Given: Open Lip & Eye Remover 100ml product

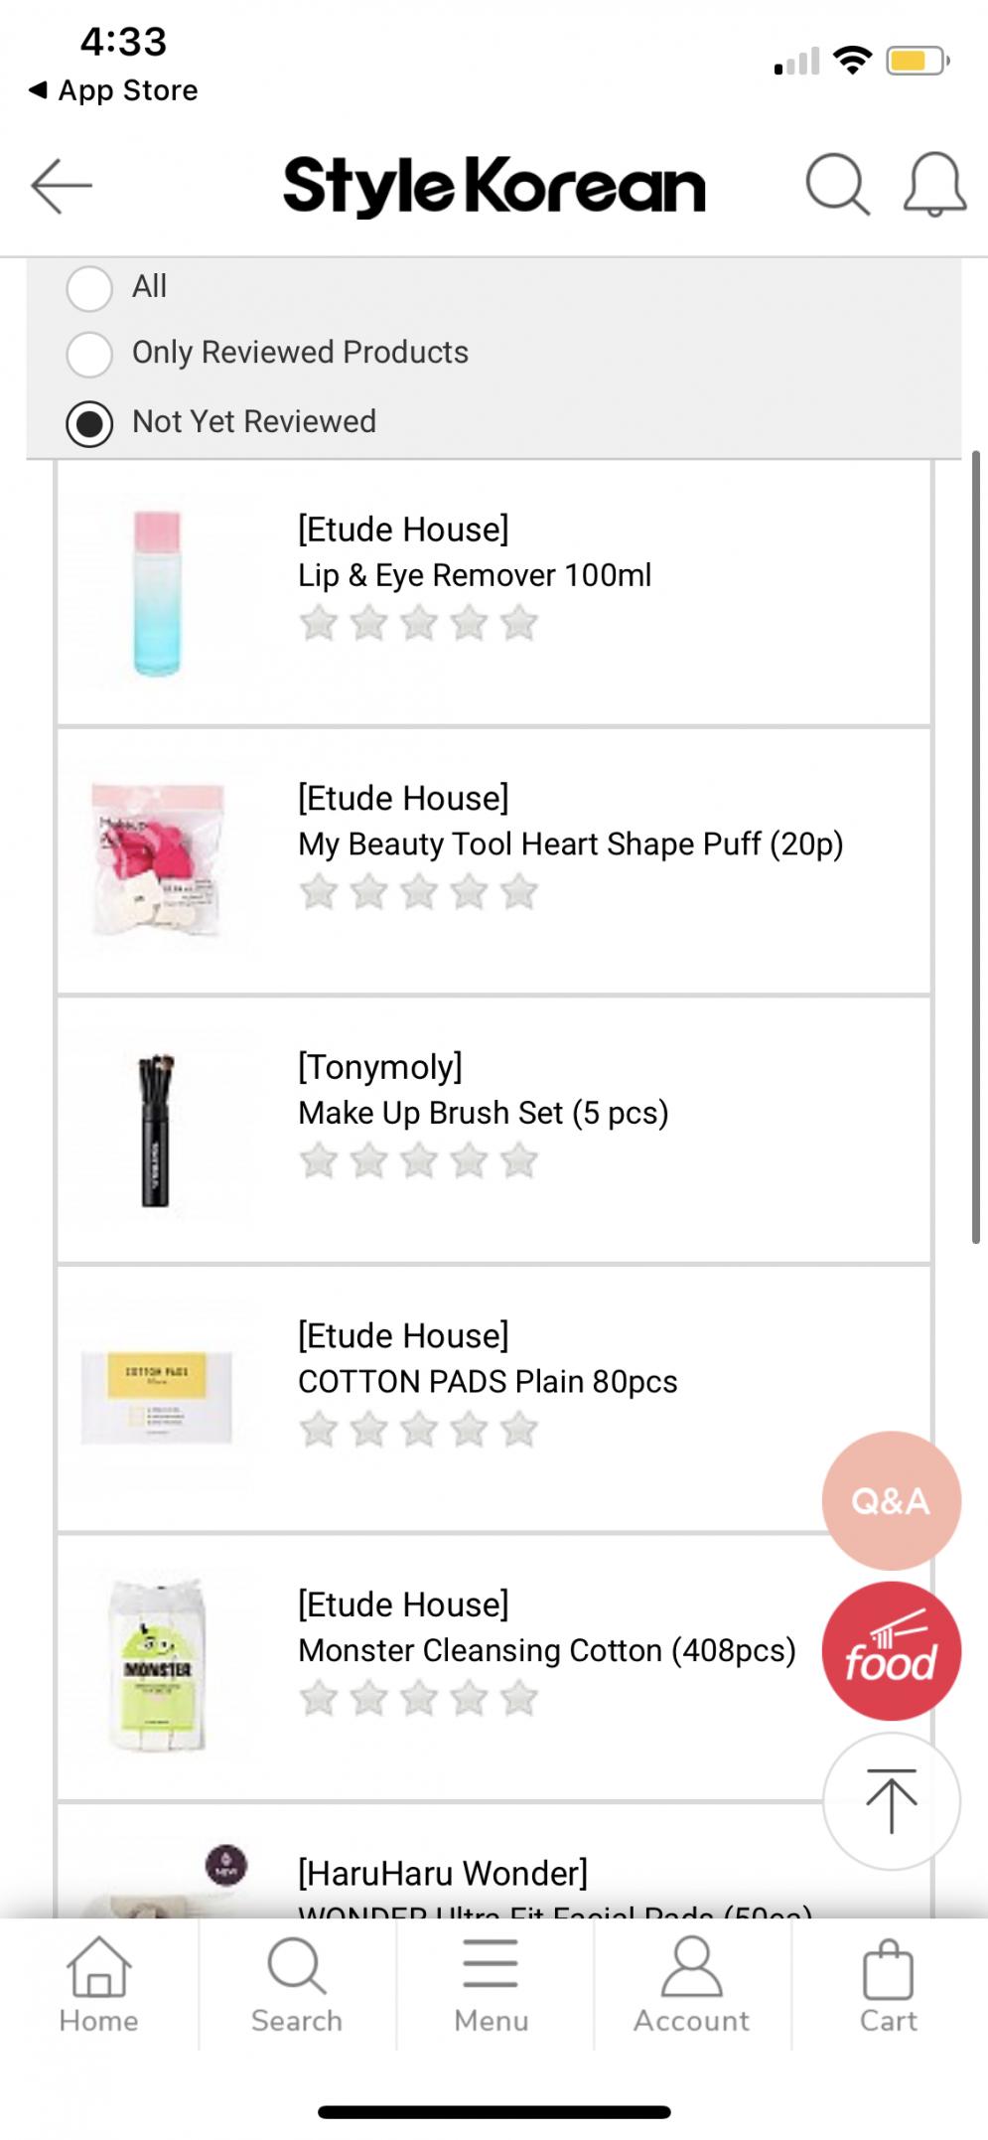Looking at the screenshot, I should coord(475,575).
